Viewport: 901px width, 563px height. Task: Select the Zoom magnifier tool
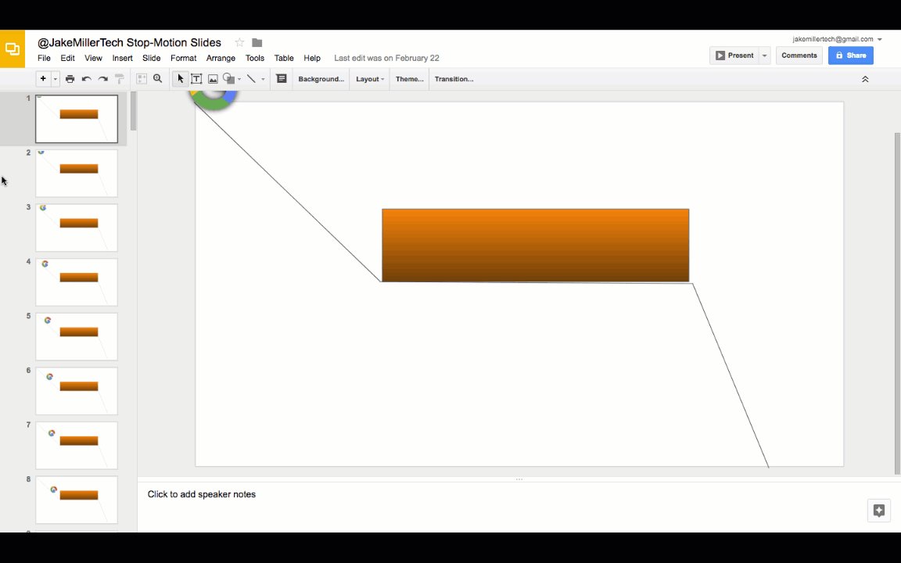(157, 79)
